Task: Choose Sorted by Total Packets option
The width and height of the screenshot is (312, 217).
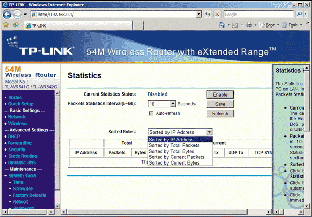Action: pos(180,145)
